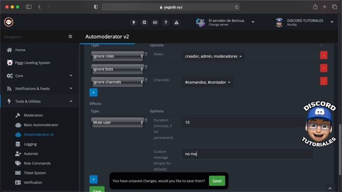Open Basic Automoderator page

click(41, 125)
